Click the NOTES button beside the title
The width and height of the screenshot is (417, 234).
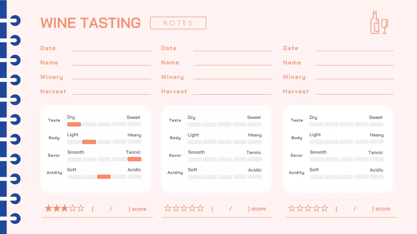(178, 23)
